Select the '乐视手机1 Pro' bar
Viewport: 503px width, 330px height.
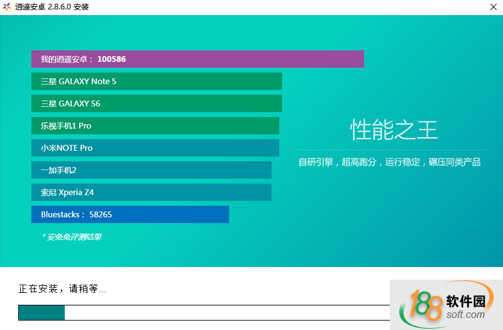tap(155, 125)
